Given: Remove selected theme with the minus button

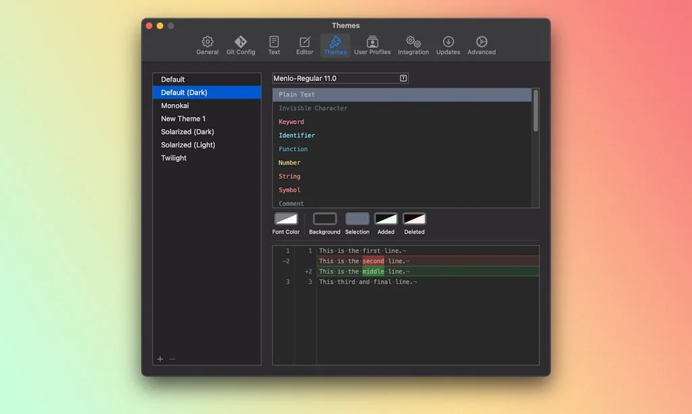Looking at the screenshot, I should (172, 359).
